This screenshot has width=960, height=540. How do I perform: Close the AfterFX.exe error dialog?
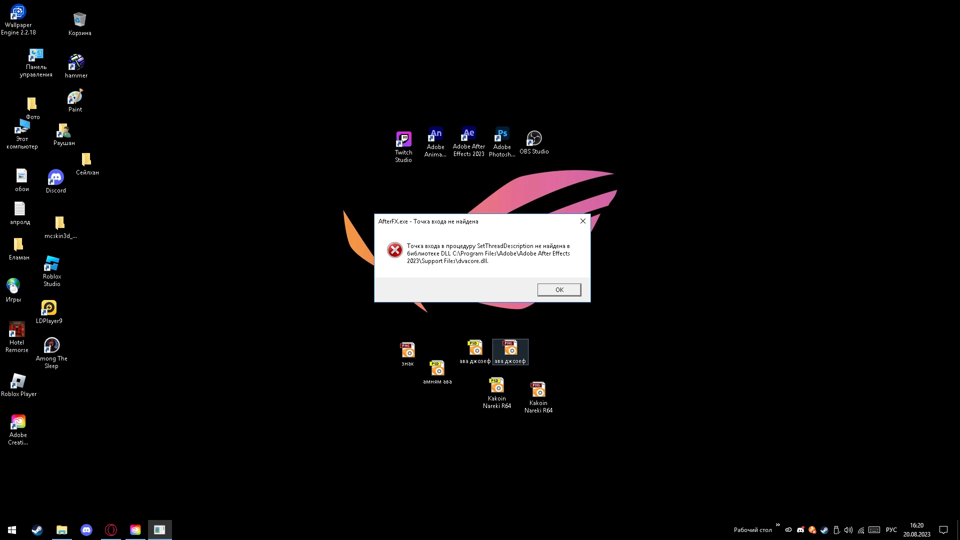(582, 221)
